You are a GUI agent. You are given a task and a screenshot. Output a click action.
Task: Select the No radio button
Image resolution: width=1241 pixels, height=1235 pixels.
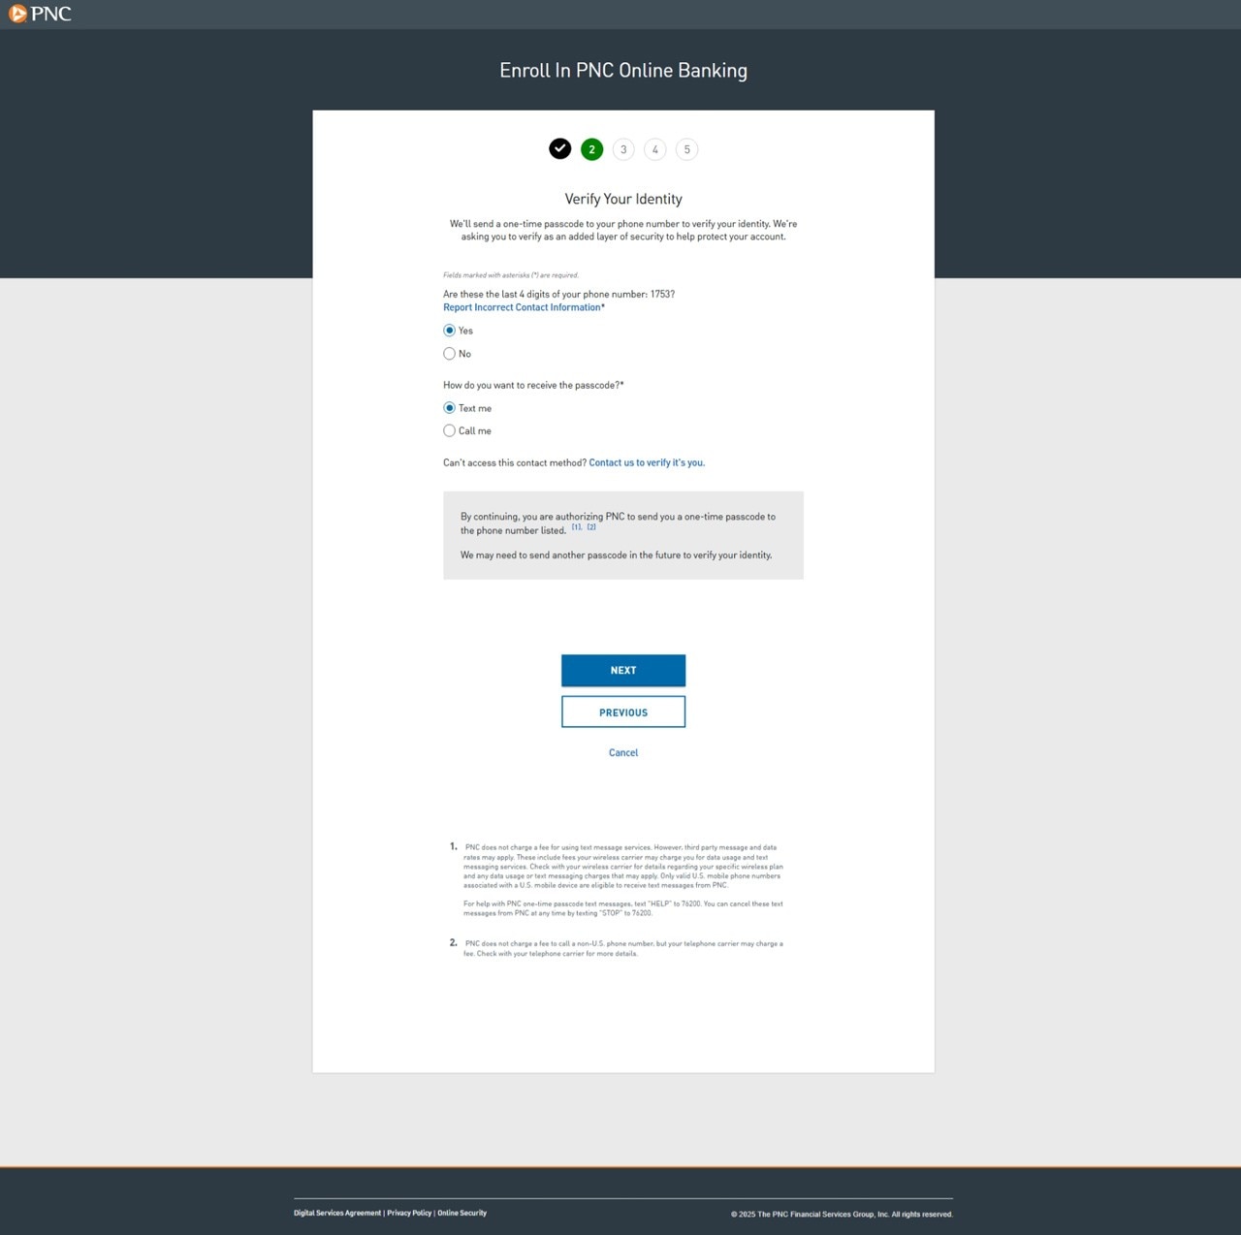[449, 354]
